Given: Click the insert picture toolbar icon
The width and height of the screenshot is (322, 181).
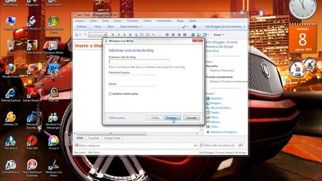Looking at the screenshot, I should click(x=199, y=35).
